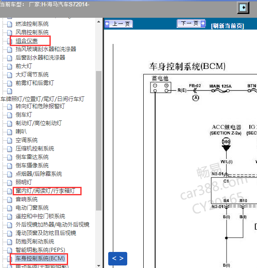Click the 蓄电池 battery symbol in diagram

click(161, 88)
